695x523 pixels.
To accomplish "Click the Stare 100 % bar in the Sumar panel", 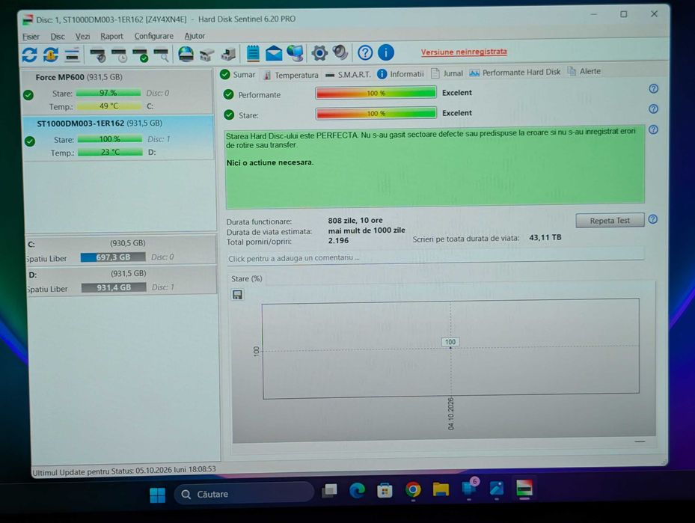I will (376, 114).
